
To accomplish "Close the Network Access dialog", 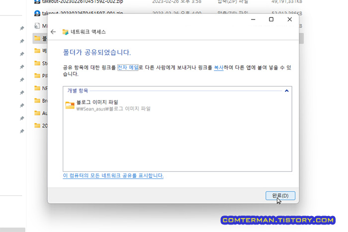I will pos(290,19).
